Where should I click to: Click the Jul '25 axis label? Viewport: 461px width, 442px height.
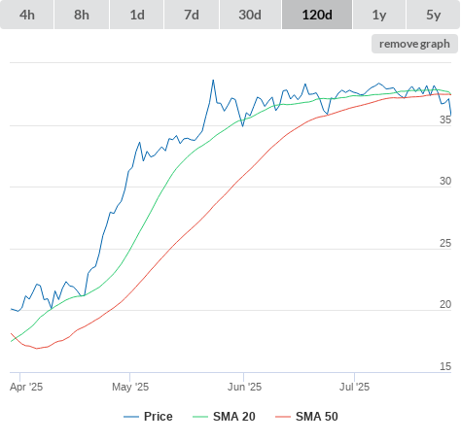coord(354,387)
